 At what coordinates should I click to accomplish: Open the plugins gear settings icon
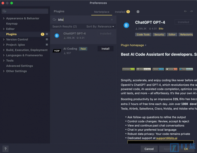click(x=138, y=12)
